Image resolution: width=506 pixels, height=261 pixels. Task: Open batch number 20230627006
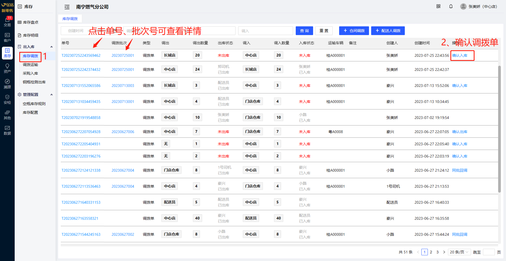[x=123, y=132]
